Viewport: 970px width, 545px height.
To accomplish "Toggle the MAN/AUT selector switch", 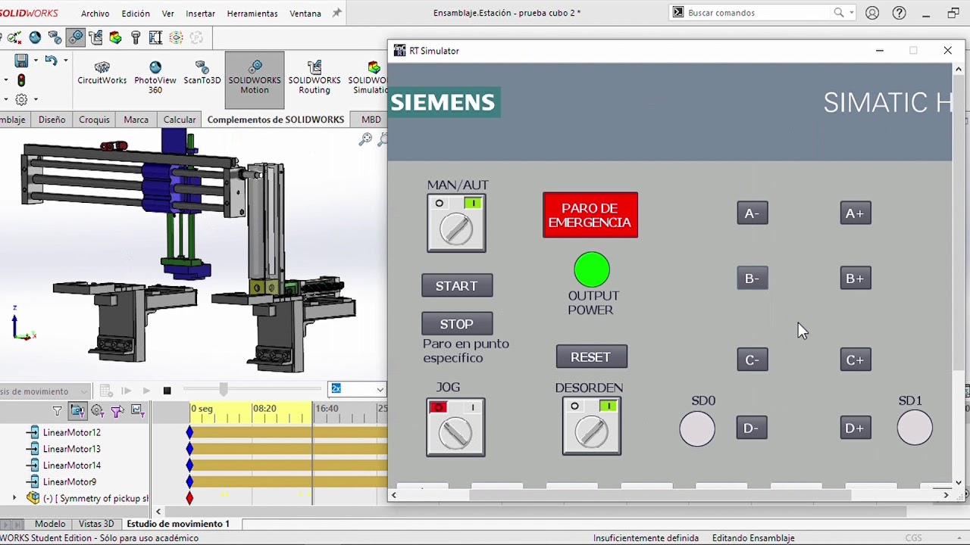I will pos(456,223).
